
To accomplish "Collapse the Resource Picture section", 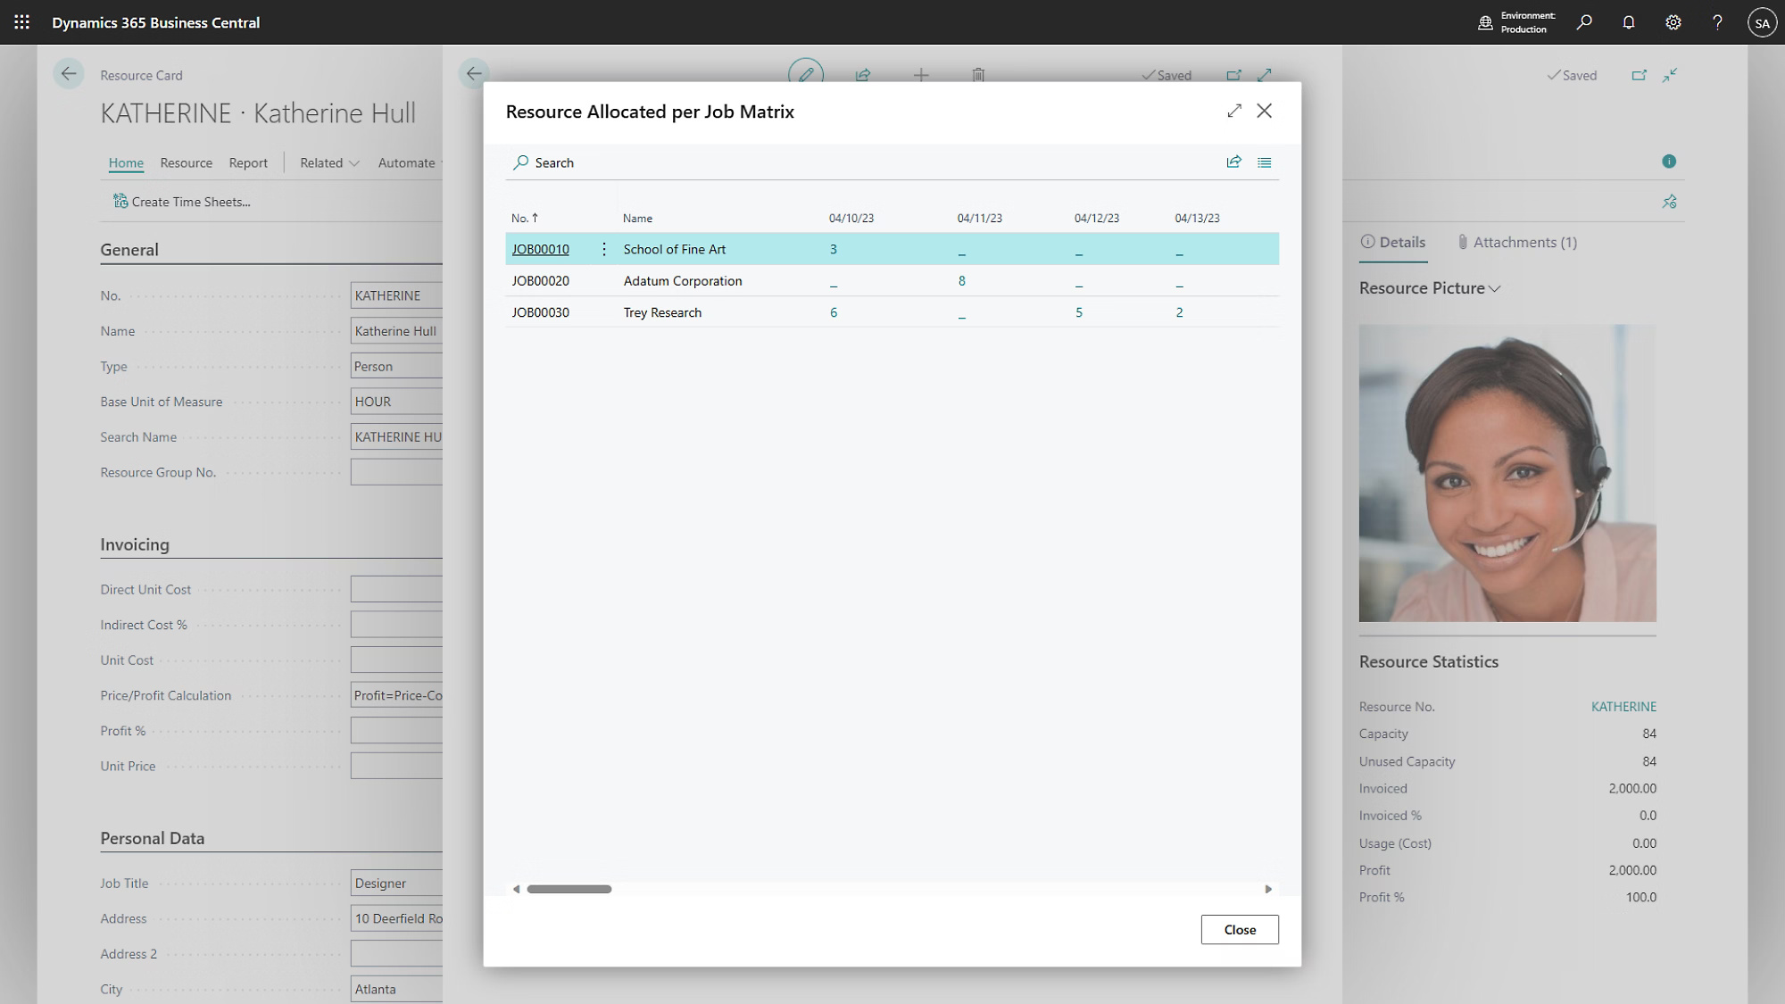I will [1496, 287].
